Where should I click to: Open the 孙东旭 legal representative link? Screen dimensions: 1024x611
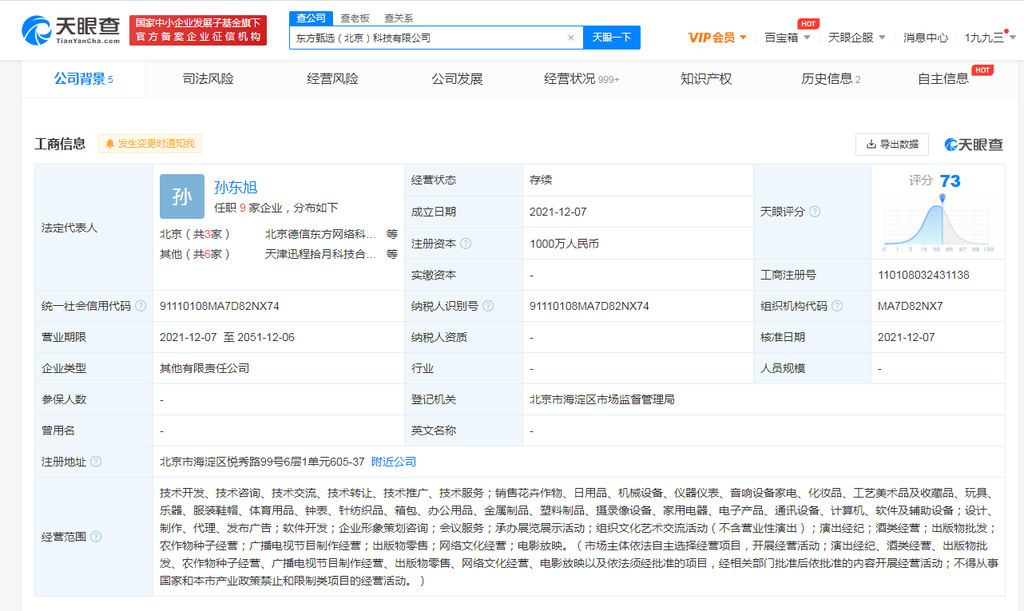click(x=236, y=188)
